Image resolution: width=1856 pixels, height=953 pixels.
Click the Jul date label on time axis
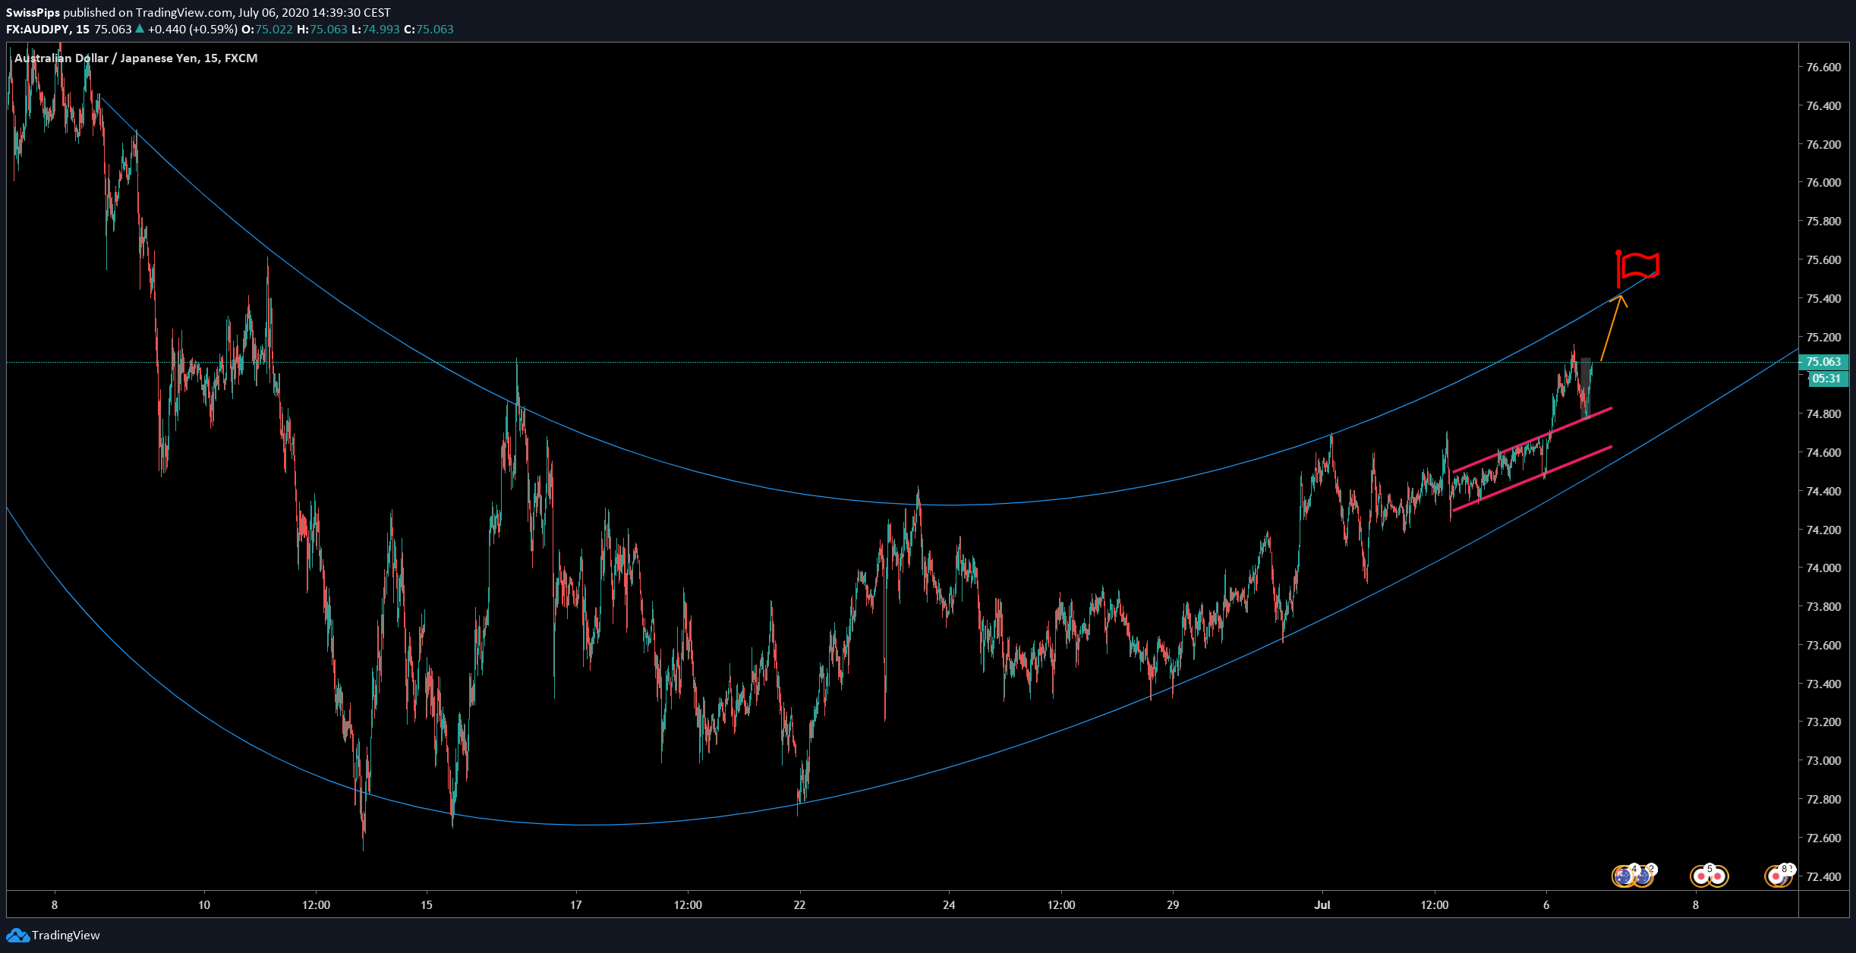coord(1322,904)
